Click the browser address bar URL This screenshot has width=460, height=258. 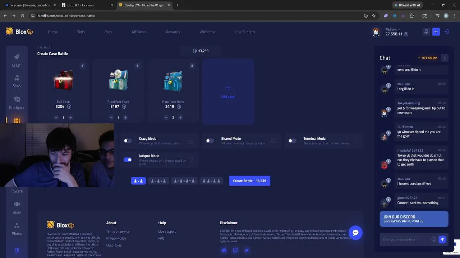[66, 16]
